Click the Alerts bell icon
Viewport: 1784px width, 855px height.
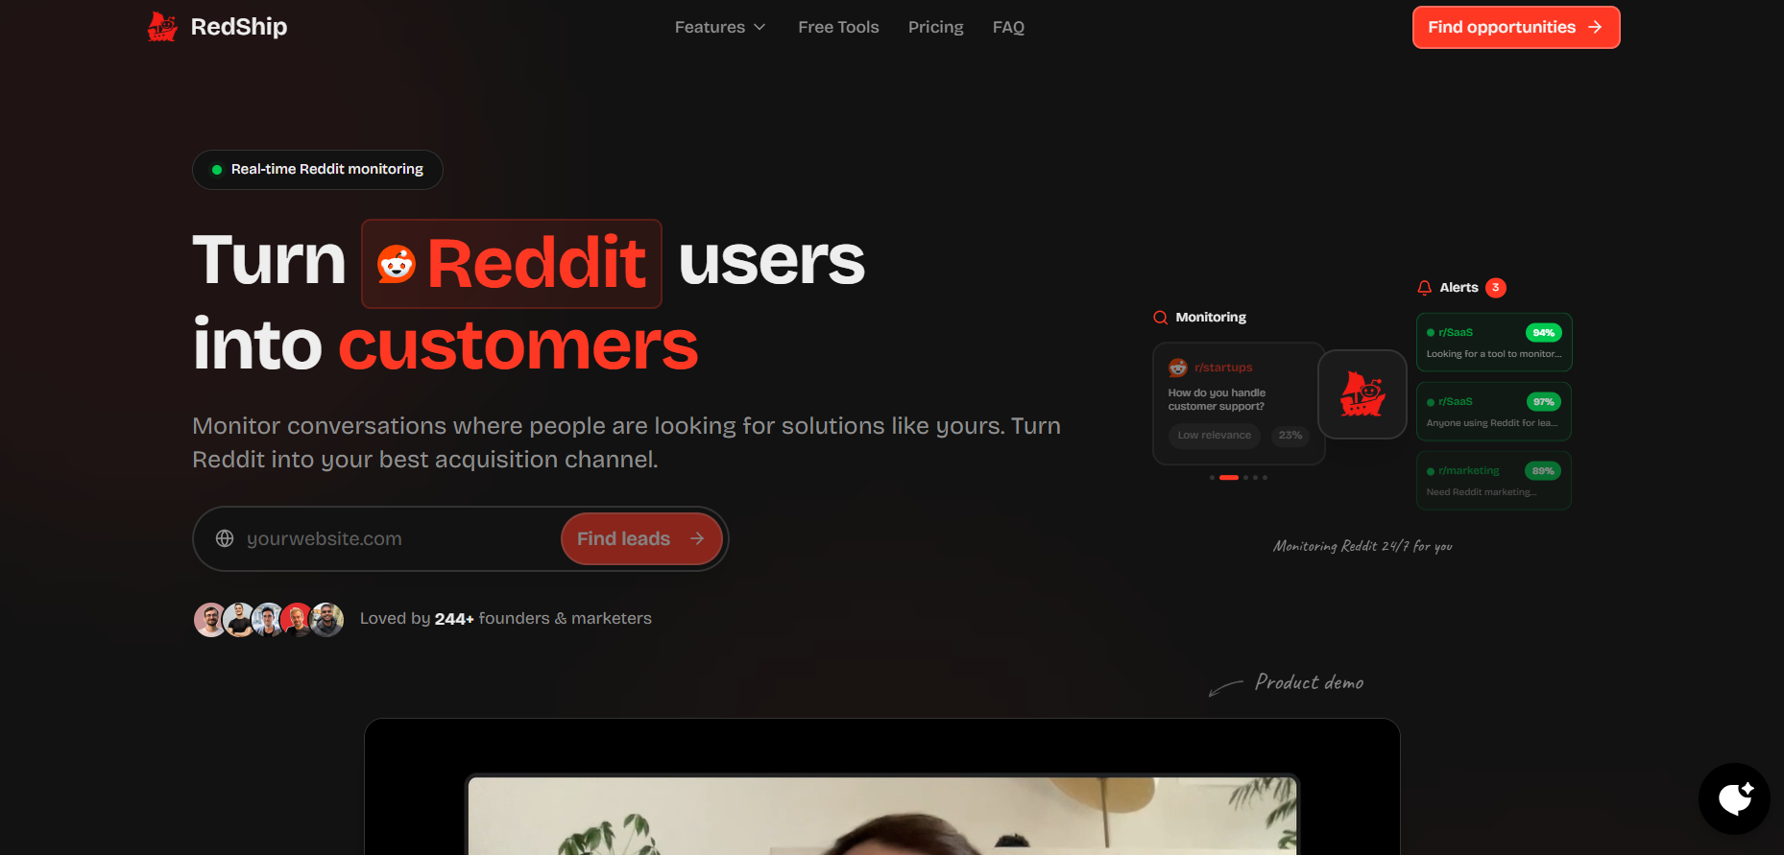1424,288
